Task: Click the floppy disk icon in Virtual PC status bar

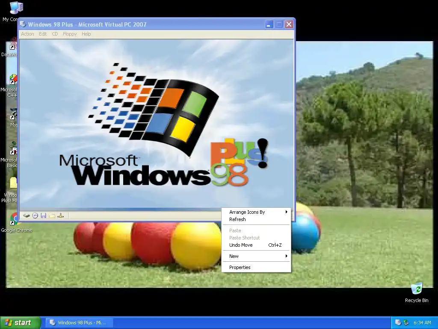Action: coord(43,215)
